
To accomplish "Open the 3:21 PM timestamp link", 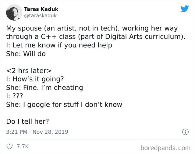I will (x=17, y=132).
